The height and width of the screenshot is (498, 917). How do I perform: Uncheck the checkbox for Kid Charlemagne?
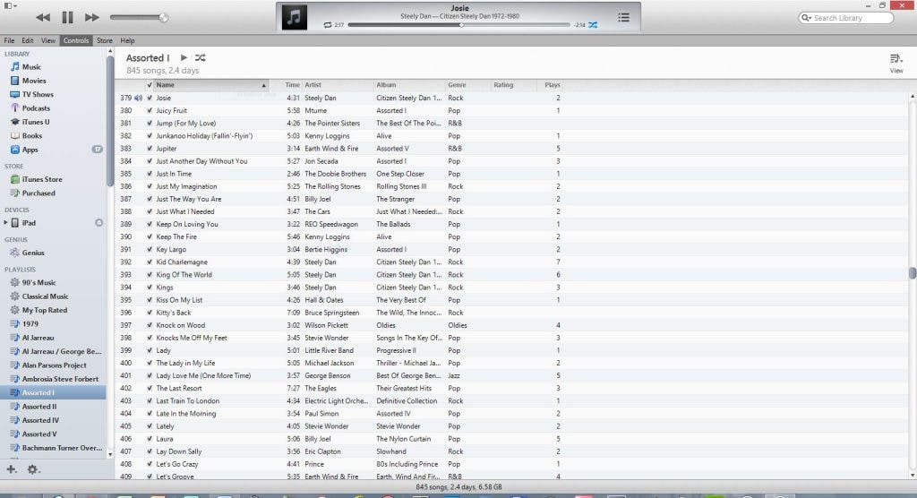tap(150, 262)
